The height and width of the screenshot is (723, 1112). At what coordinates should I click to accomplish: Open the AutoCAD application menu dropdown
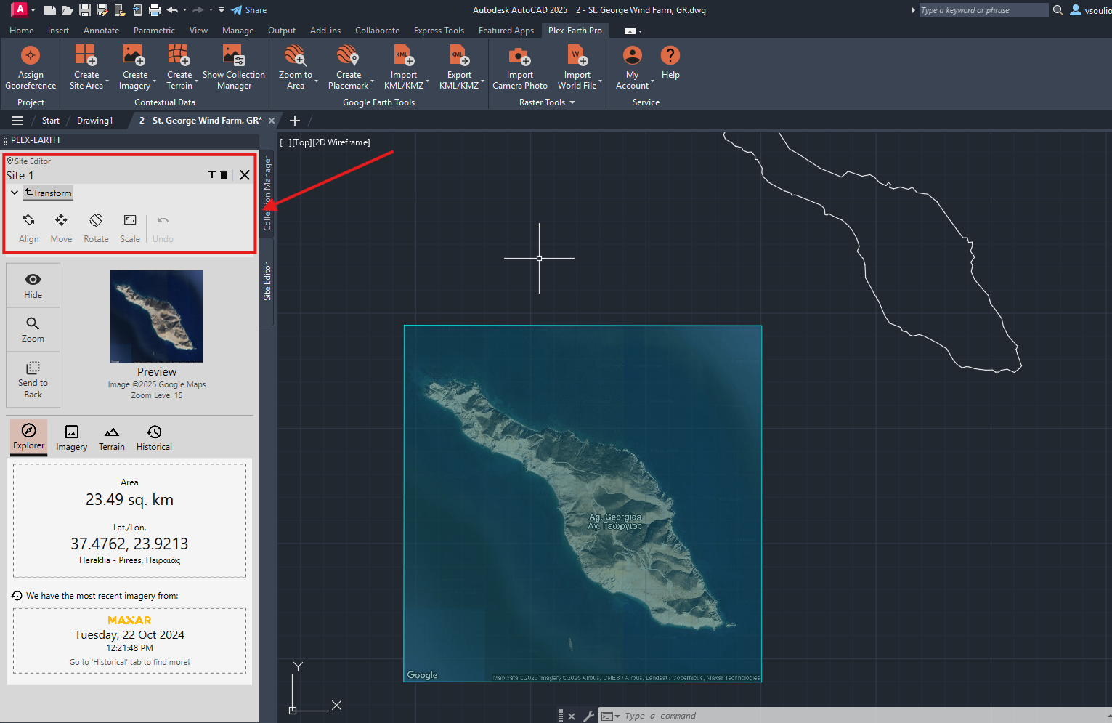point(33,10)
